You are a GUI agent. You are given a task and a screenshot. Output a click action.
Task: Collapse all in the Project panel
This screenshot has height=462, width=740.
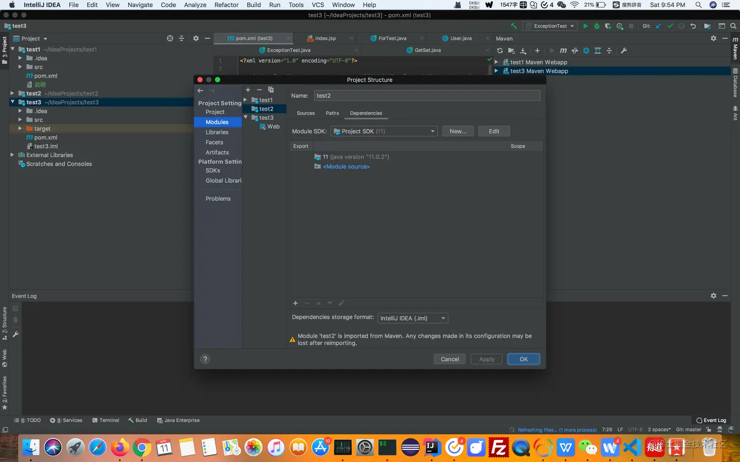pos(182,38)
